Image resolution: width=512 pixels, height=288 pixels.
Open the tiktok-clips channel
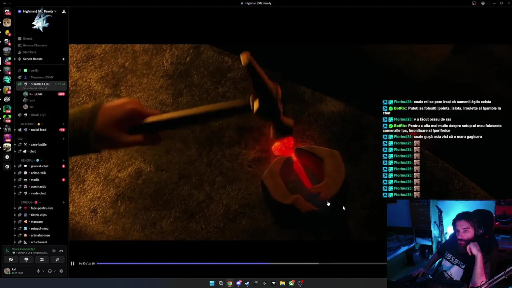tap(39, 215)
